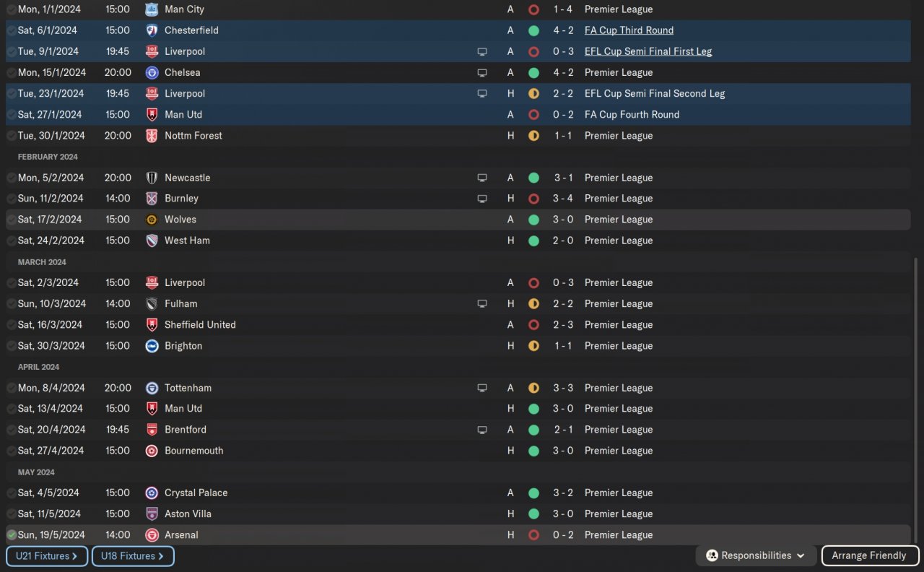Click the Arrange Friendly button
924x572 pixels.
coord(869,556)
